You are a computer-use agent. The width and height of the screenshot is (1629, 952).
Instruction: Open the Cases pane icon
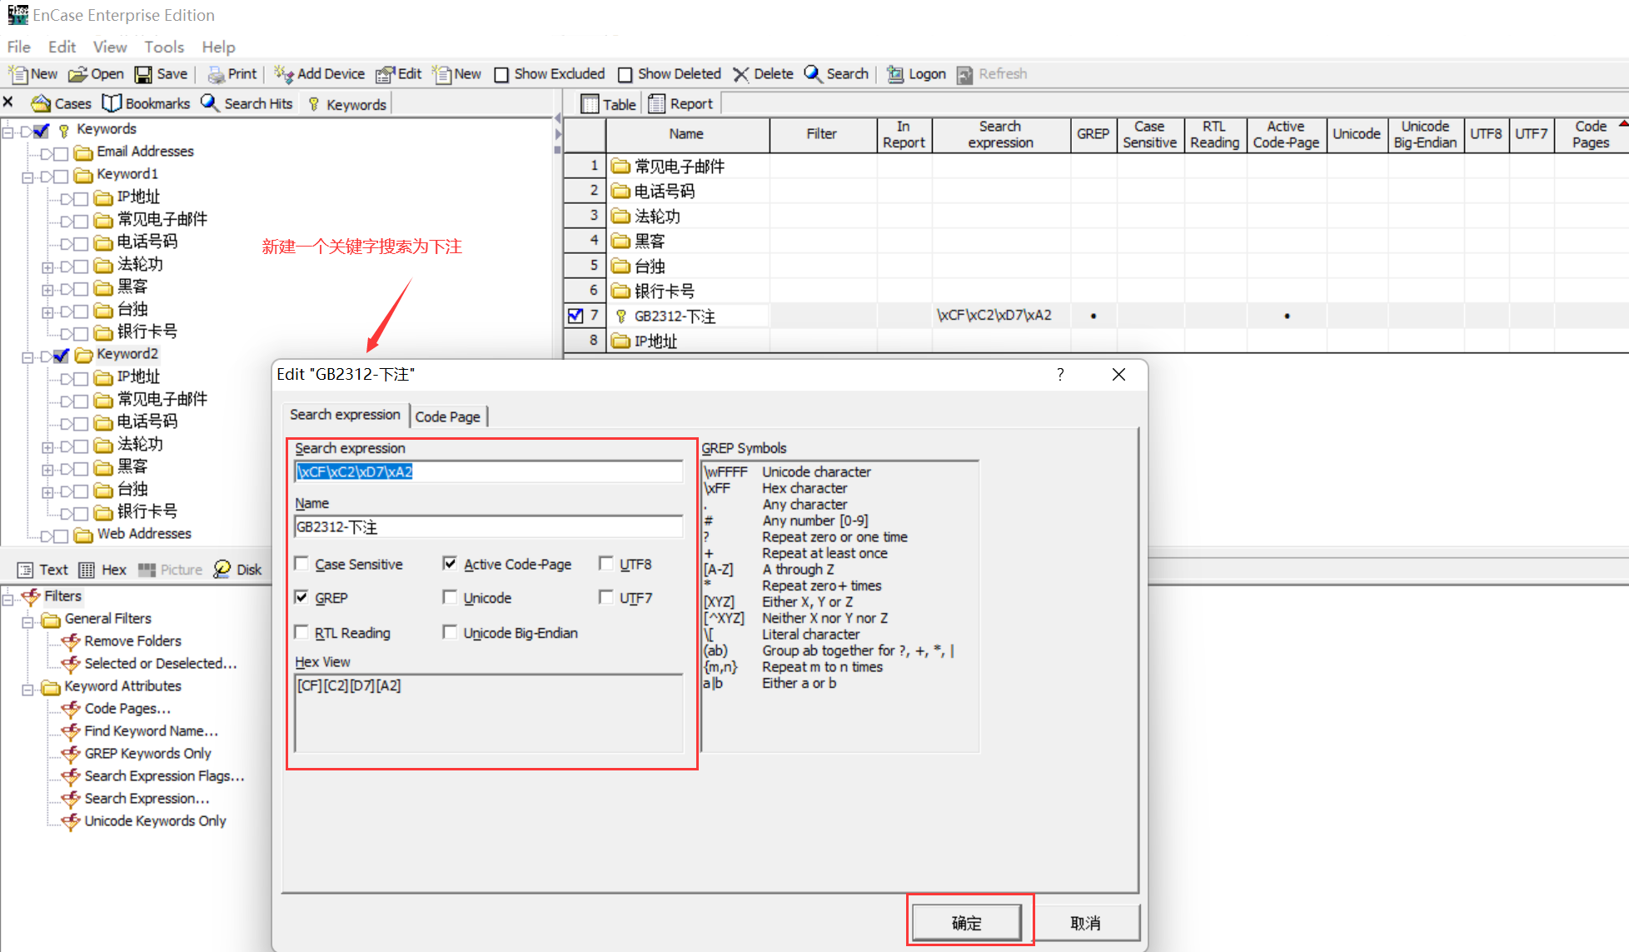(40, 103)
